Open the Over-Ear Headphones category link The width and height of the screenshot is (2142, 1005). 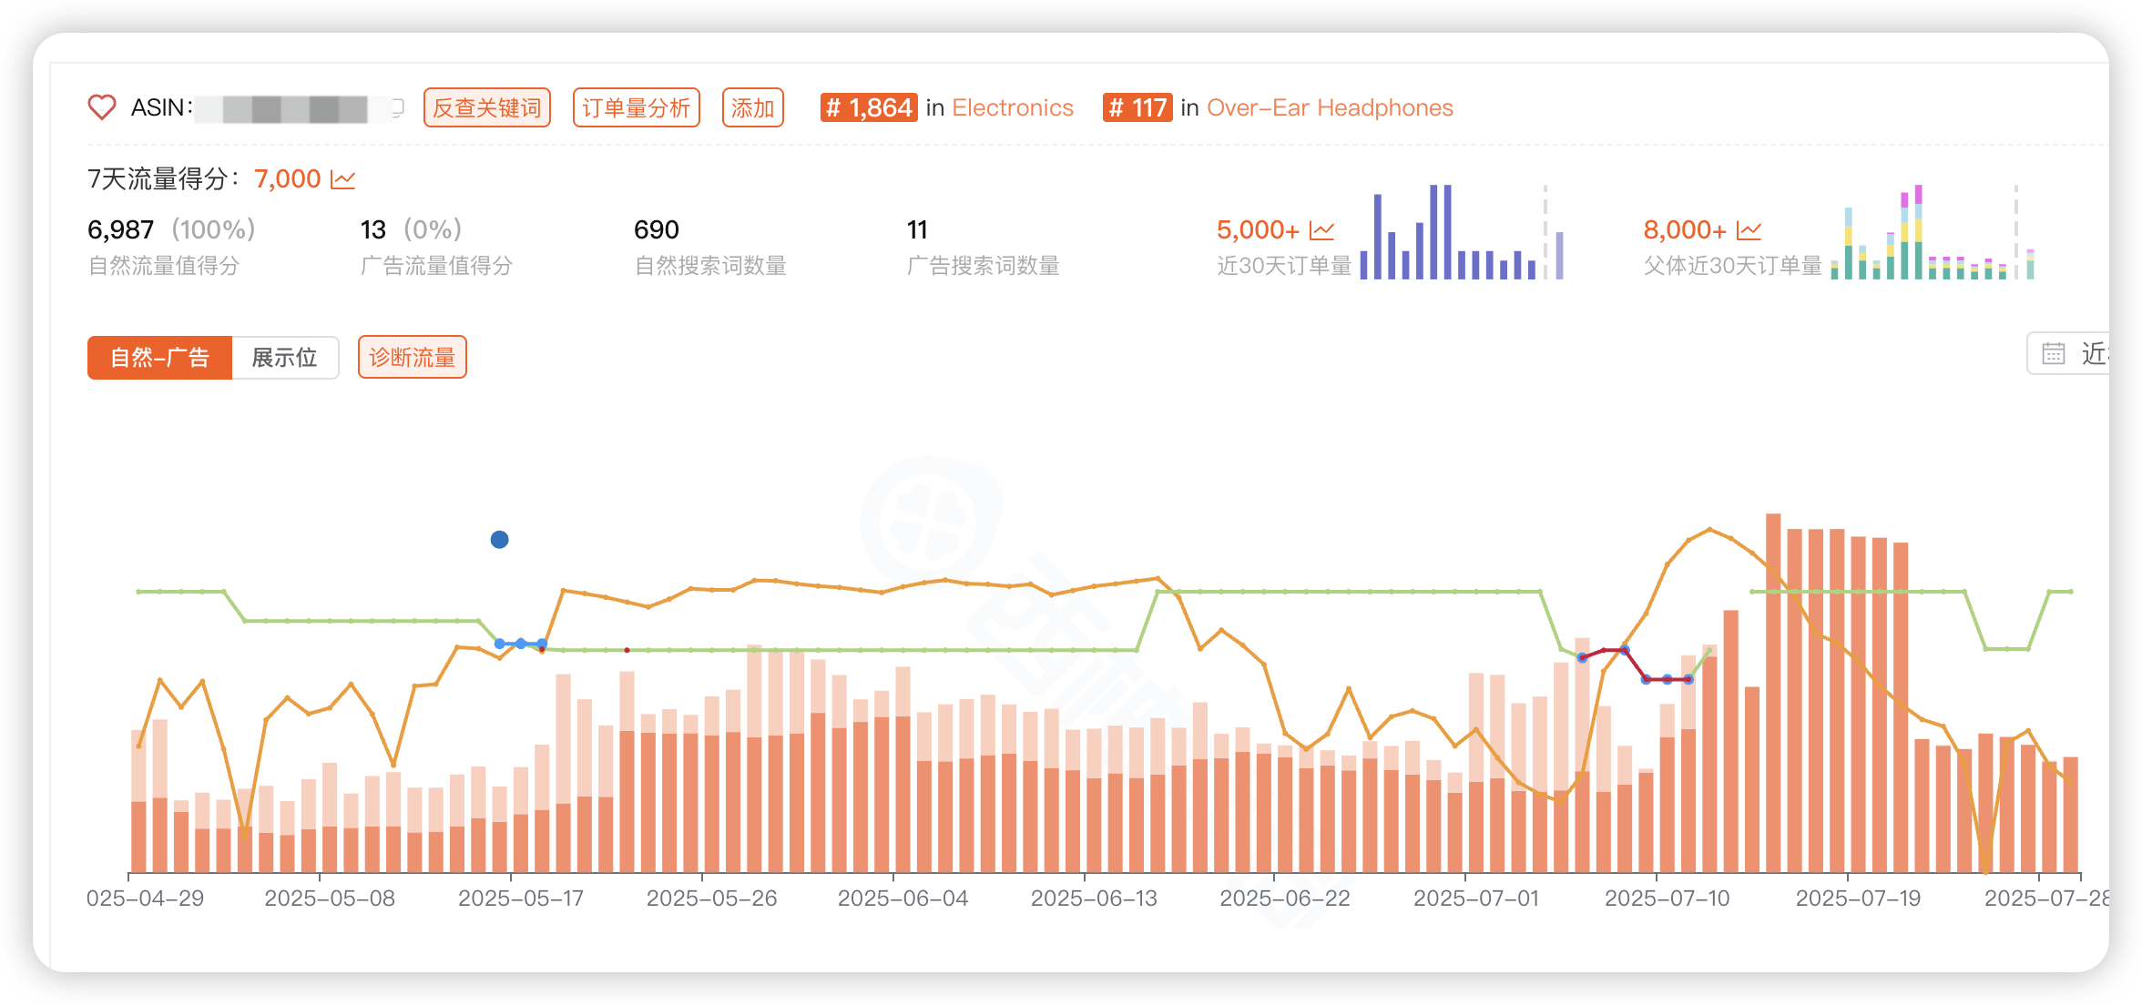coord(1329,107)
